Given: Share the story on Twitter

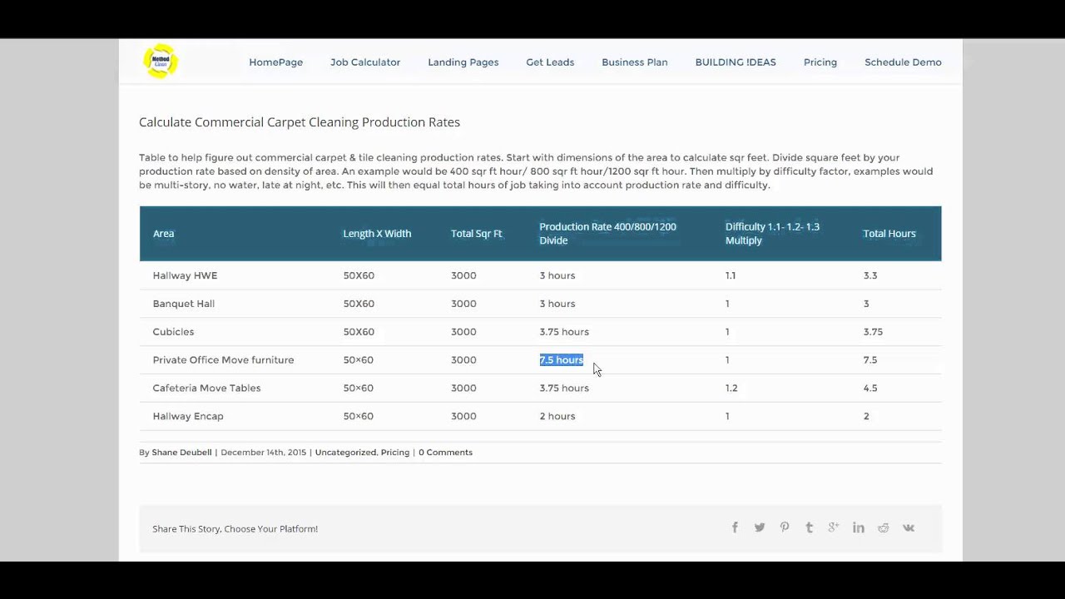Looking at the screenshot, I should (760, 527).
